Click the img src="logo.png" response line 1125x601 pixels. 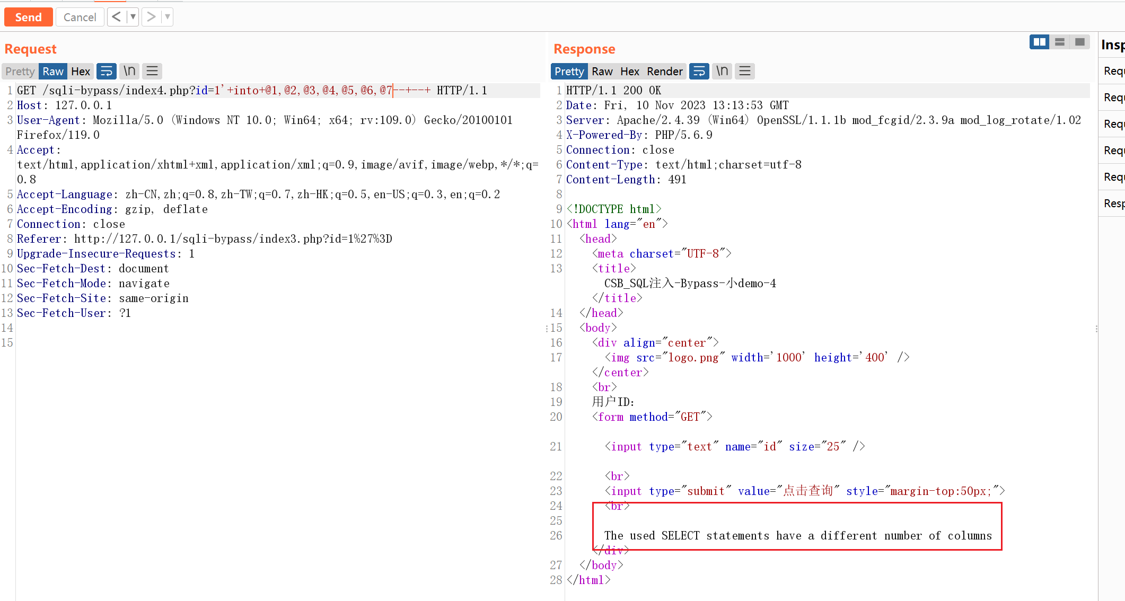pyautogui.click(x=757, y=358)
